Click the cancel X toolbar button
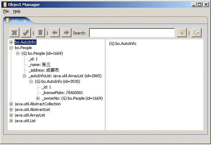The image size is (211, 145). point(15,33)
